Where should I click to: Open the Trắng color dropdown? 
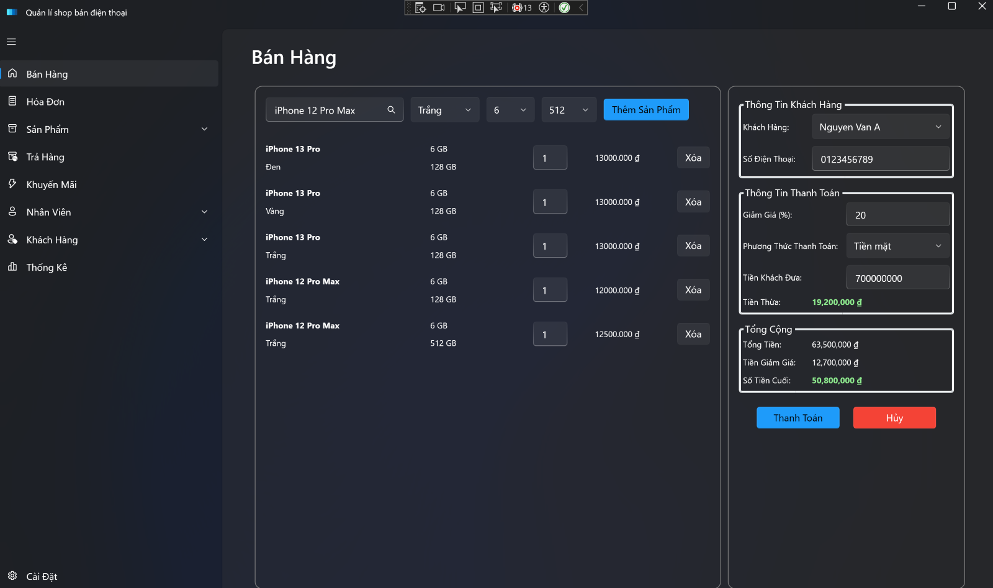pyautogui.click(x=444, y=110)
